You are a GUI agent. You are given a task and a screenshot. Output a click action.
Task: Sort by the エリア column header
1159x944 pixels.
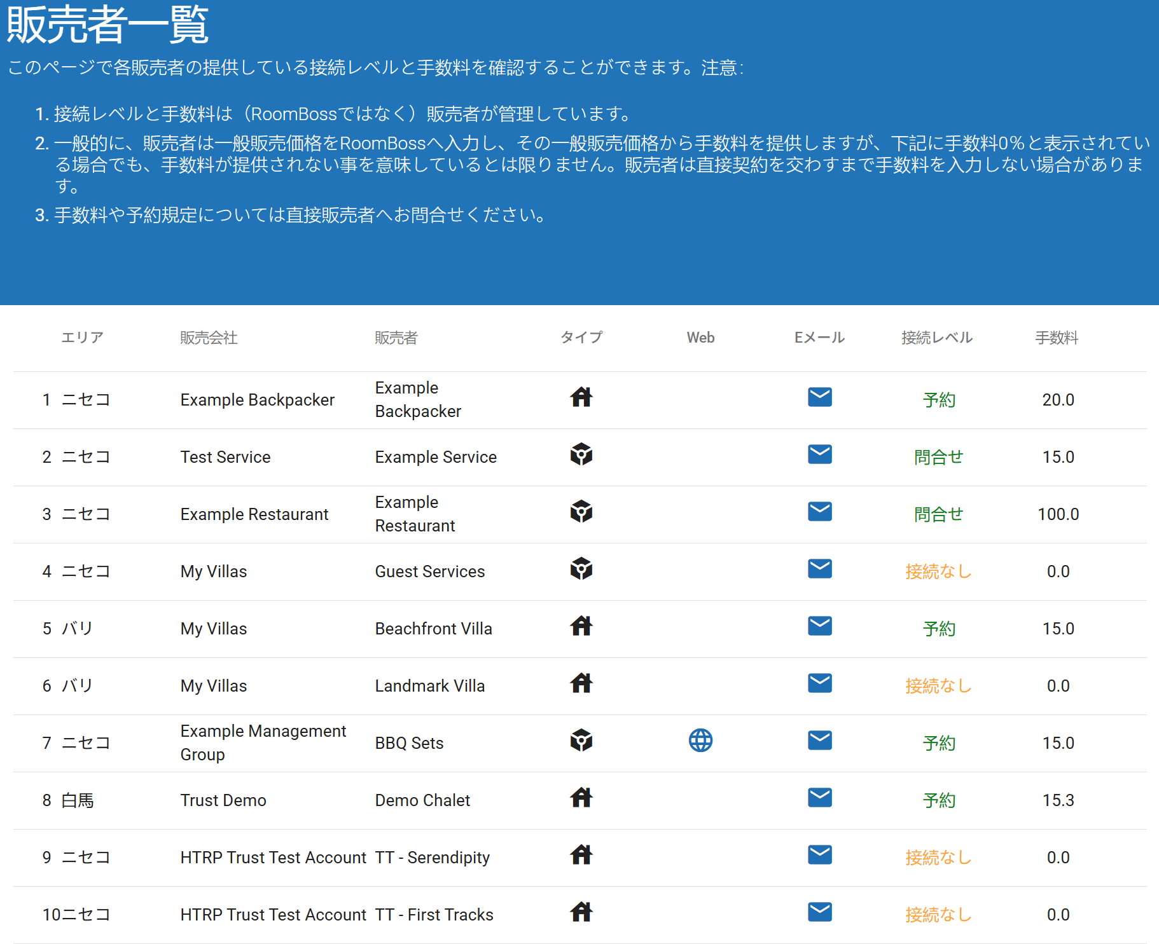(x=82, y=338)
